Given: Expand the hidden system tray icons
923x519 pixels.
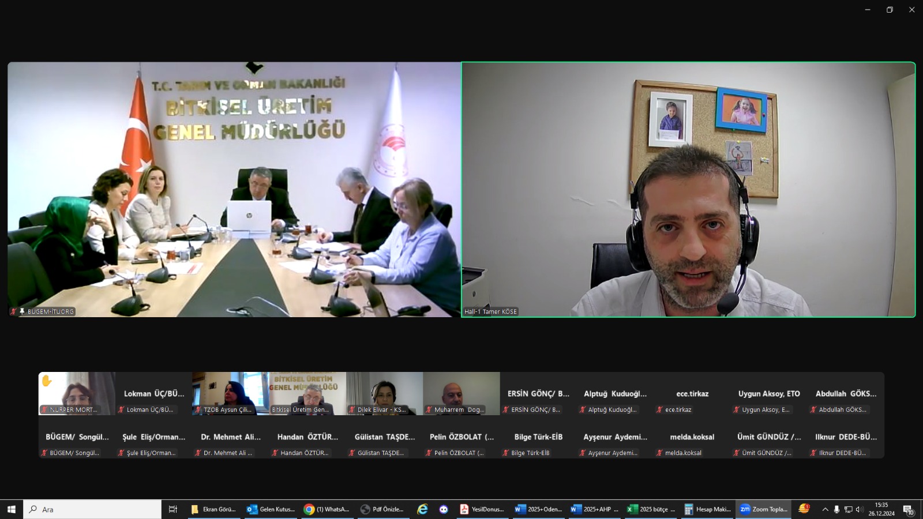Looking at the screenshot, I should tap(825, 509).
